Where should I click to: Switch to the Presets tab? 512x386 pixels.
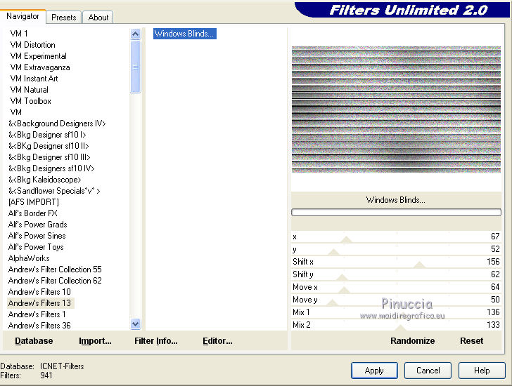(x=63, y=18)
